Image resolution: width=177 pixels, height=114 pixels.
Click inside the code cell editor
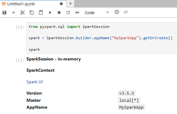tap(102, 38)
